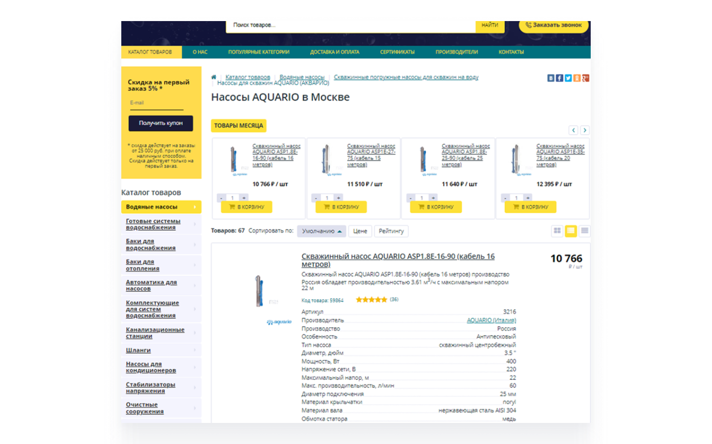Open Очистные сооружения category
The image size is (712, 444).
(x=161, y=408)
